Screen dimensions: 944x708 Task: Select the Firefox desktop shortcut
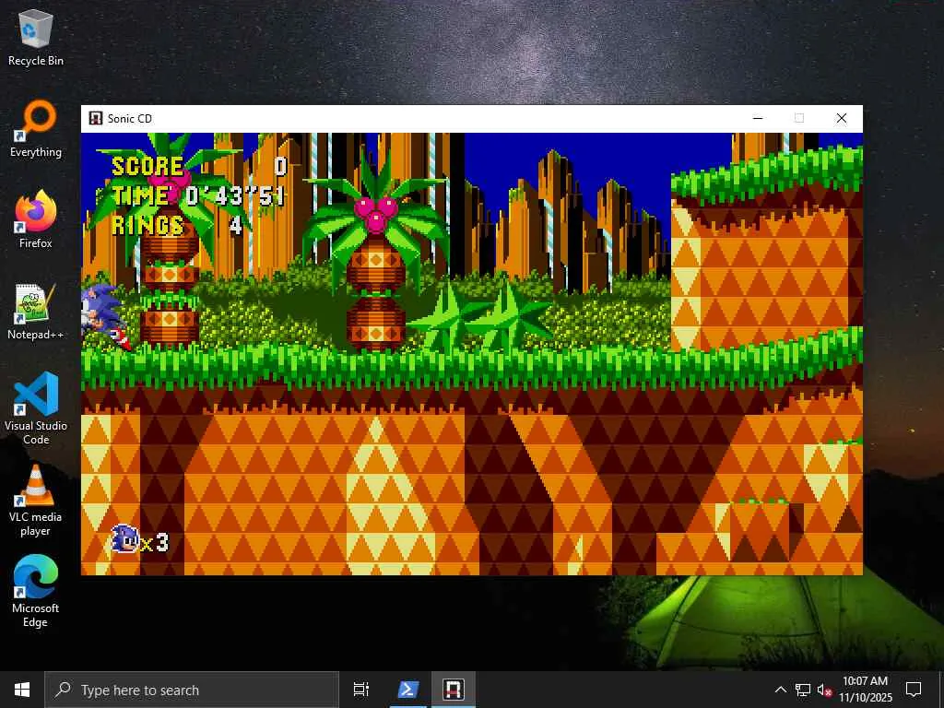pyautogui.click(x=36, y=219)
